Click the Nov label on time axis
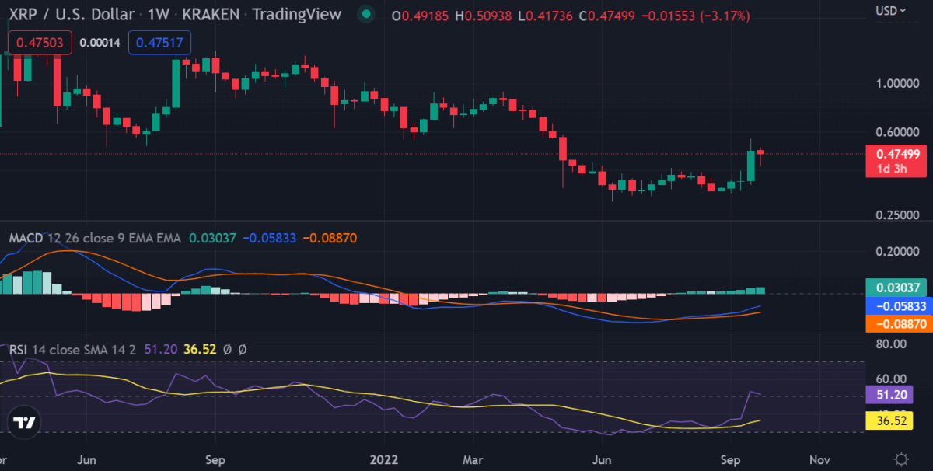Image resolution: width=933 pixels, height=471 pixels. pos(818,459)
